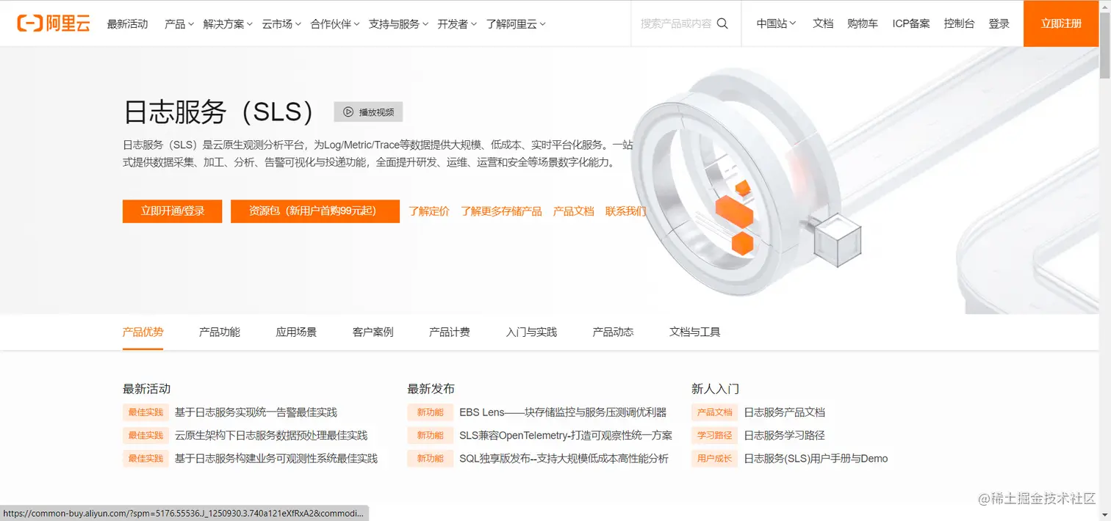Click the page's vertical scrollbar
This screenshot has height=521, width=1111.
(1104, 44)
